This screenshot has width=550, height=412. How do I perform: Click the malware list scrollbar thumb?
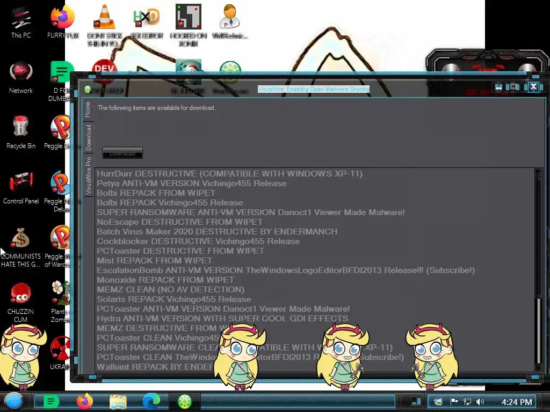pos(538,331)
